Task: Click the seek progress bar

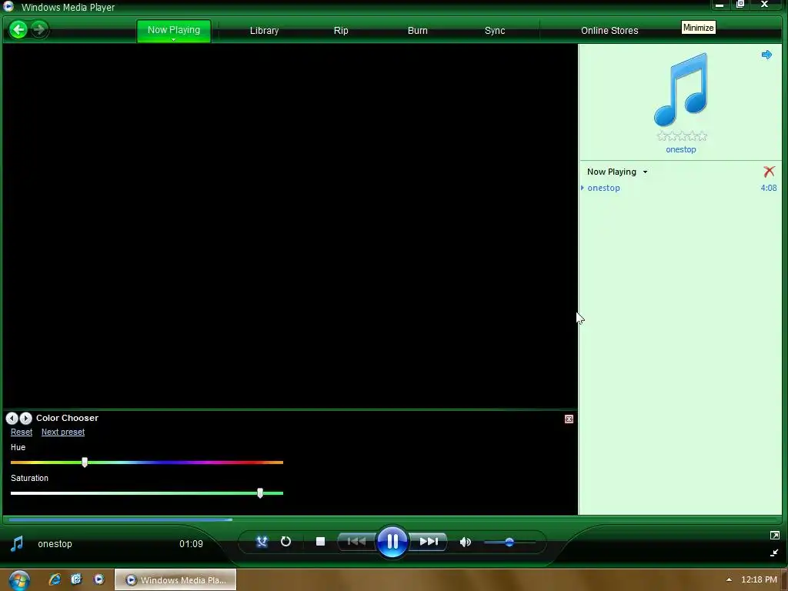Action: (x=392, y=519)
